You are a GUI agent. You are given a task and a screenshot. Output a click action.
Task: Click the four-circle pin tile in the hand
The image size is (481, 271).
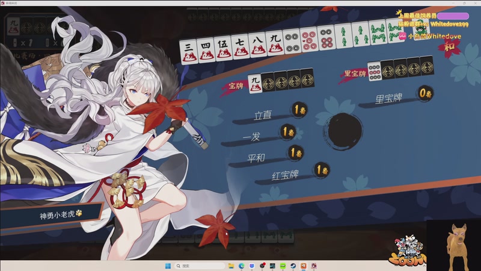(x=292, y=41)
